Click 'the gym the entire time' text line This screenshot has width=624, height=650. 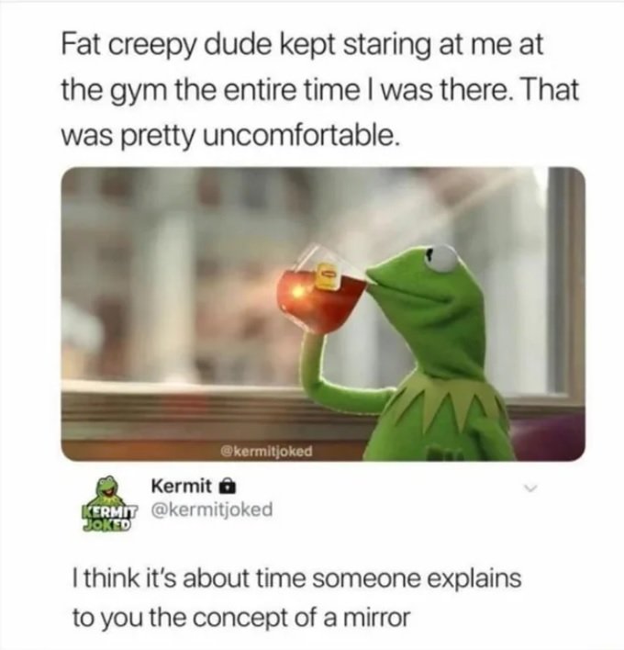(319, 90)
